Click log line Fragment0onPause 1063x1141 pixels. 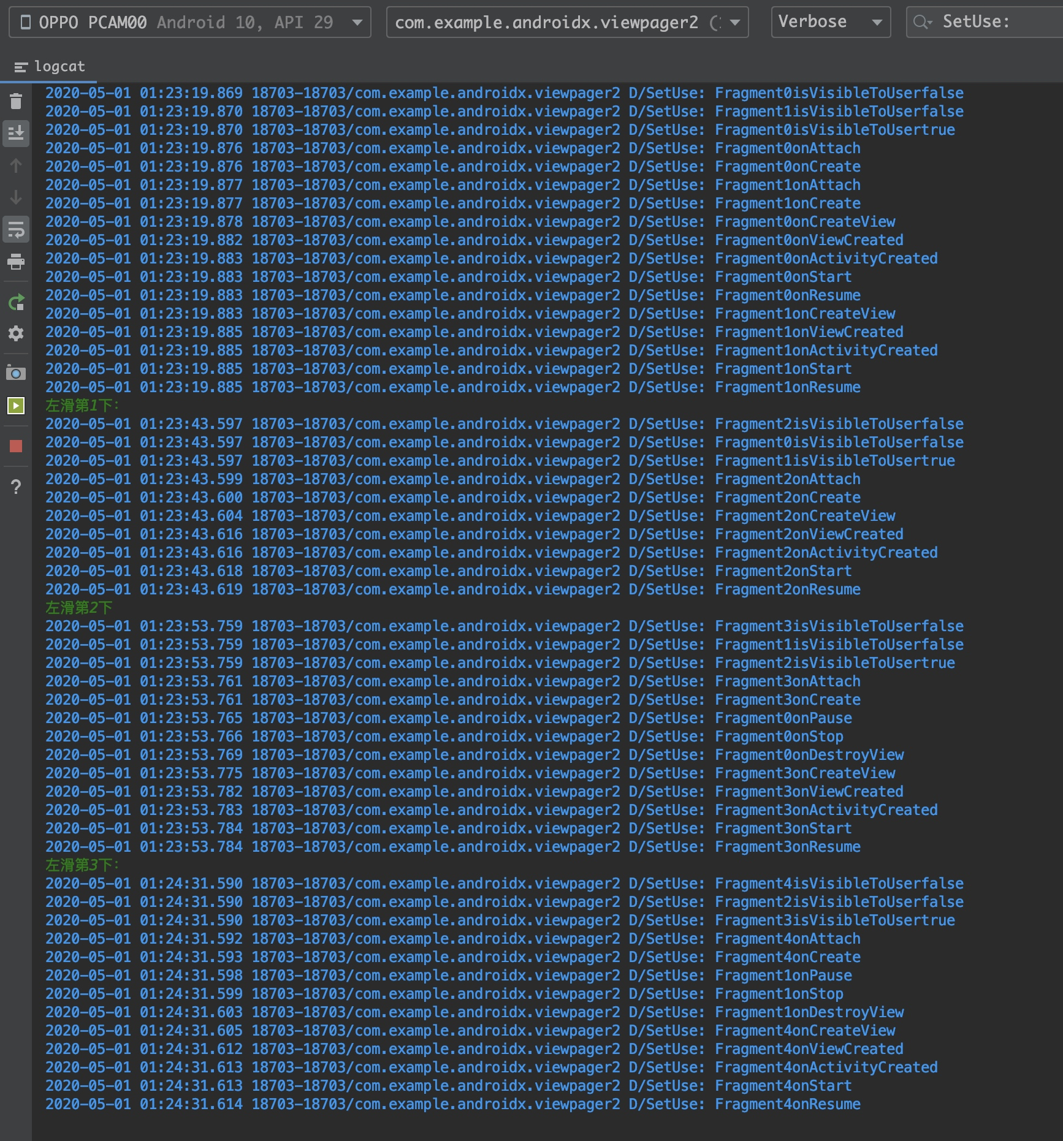(x=448, y=718)
